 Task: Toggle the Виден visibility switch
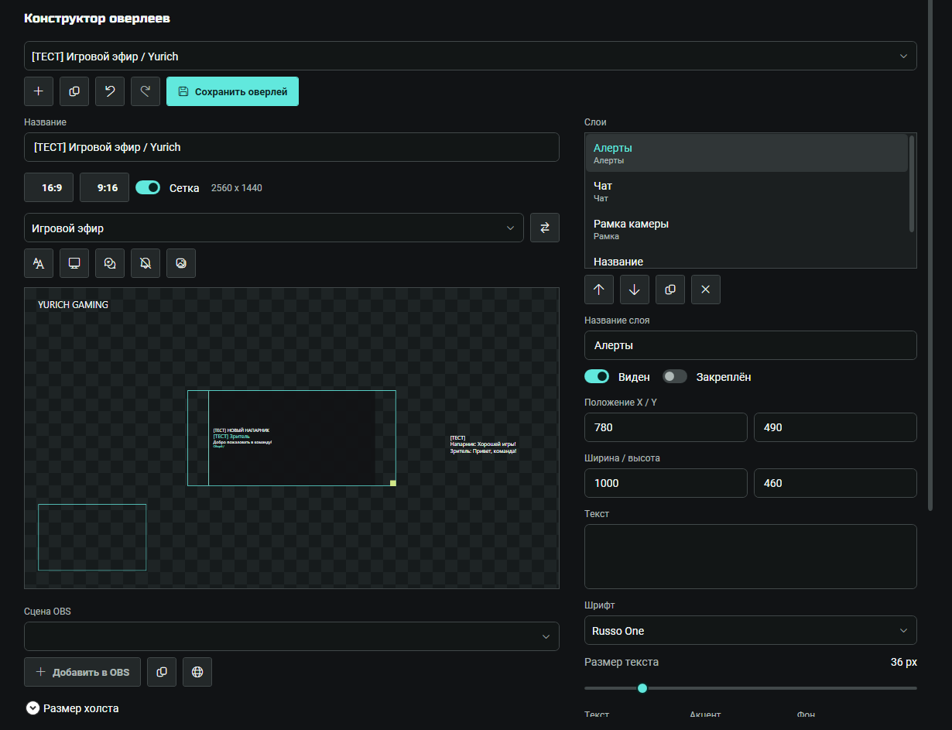pos(597,376)
